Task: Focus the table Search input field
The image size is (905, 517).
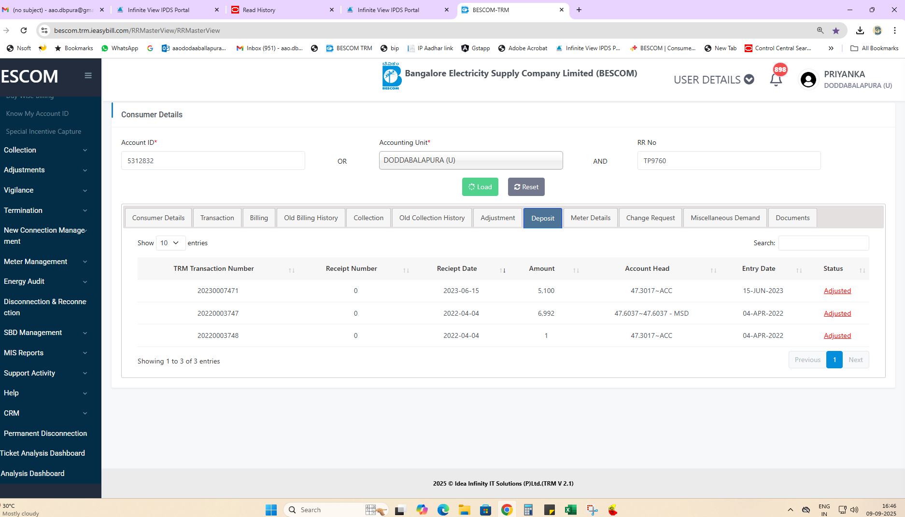Action: click(823, 243)
